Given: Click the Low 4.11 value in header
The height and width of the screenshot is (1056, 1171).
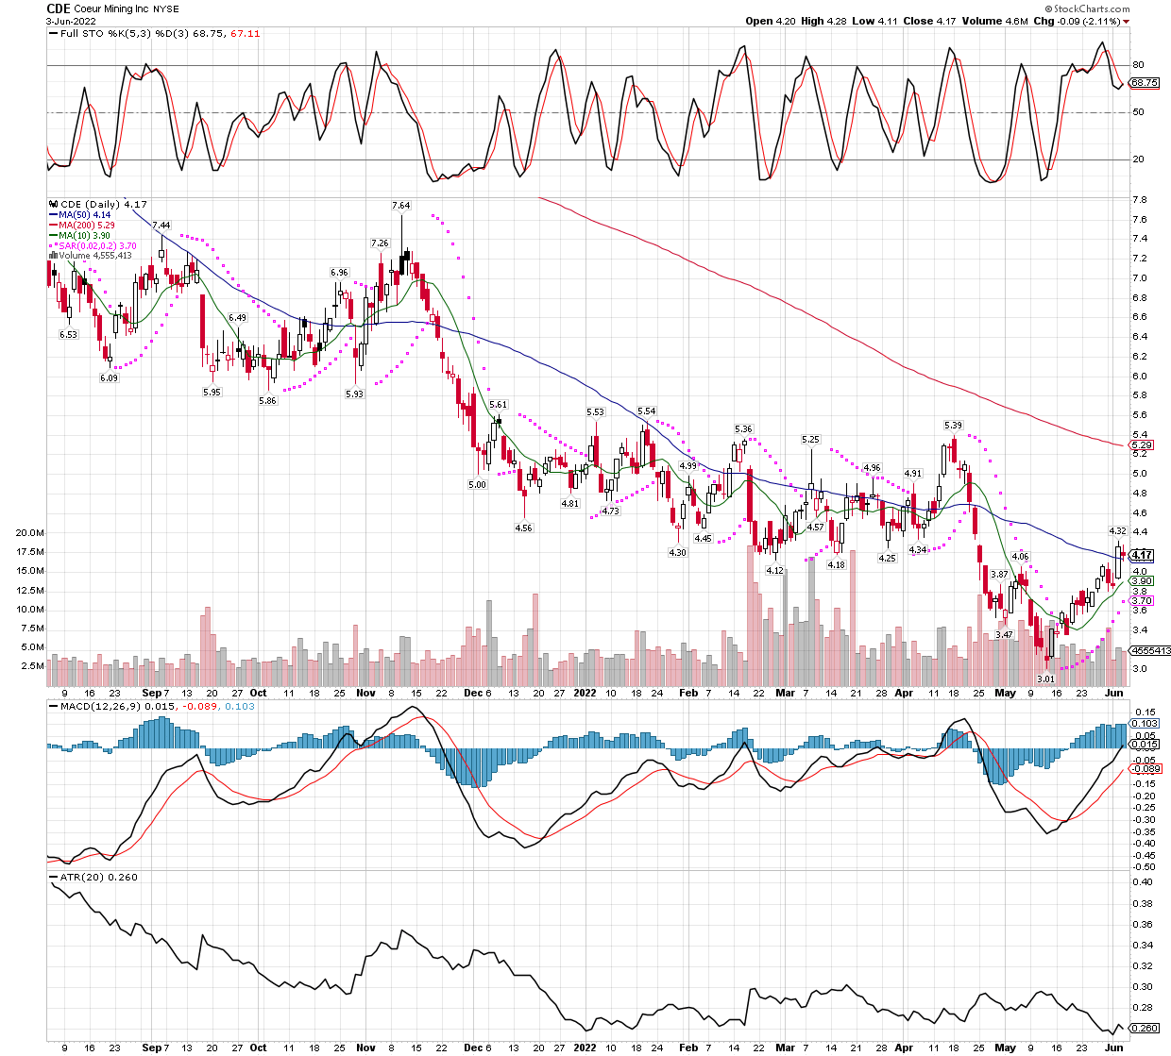Looking at the screenshot, I should [x=875, y=21].
